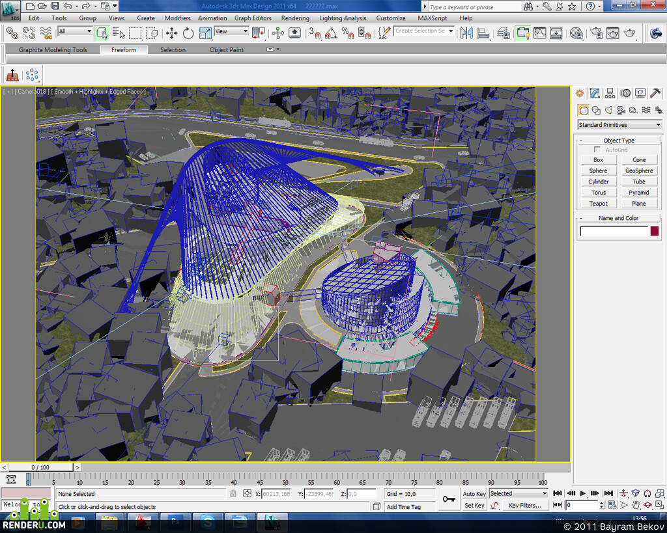Click the Key Filters button
This screenshot has width=667, height=533.
(x=525, y=506)
